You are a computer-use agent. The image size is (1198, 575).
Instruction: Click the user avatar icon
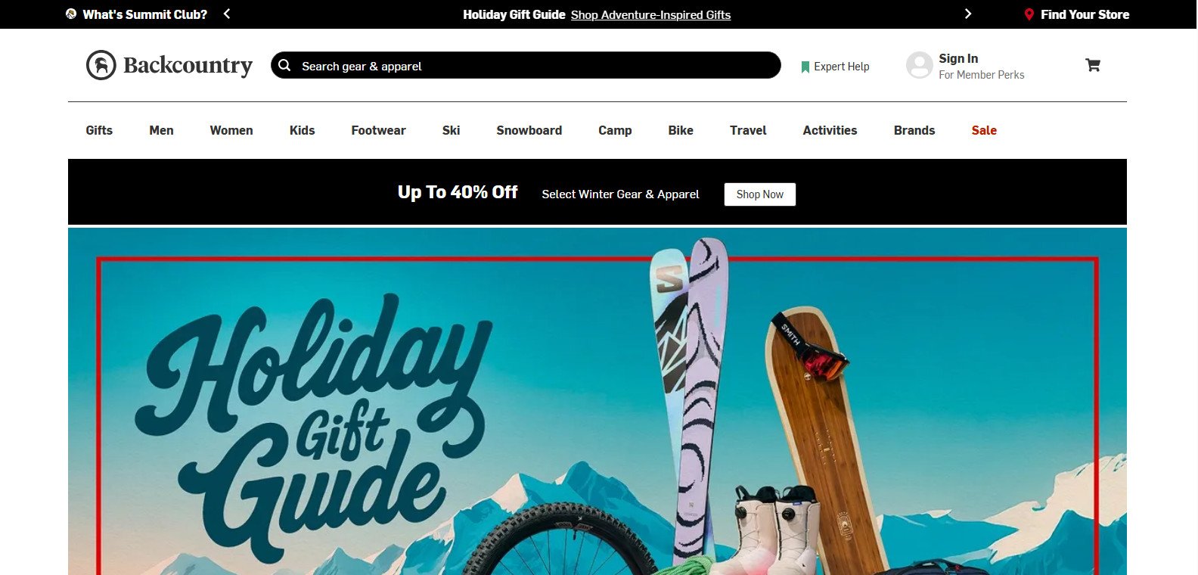pyautogui.click(x=919, y=65)
